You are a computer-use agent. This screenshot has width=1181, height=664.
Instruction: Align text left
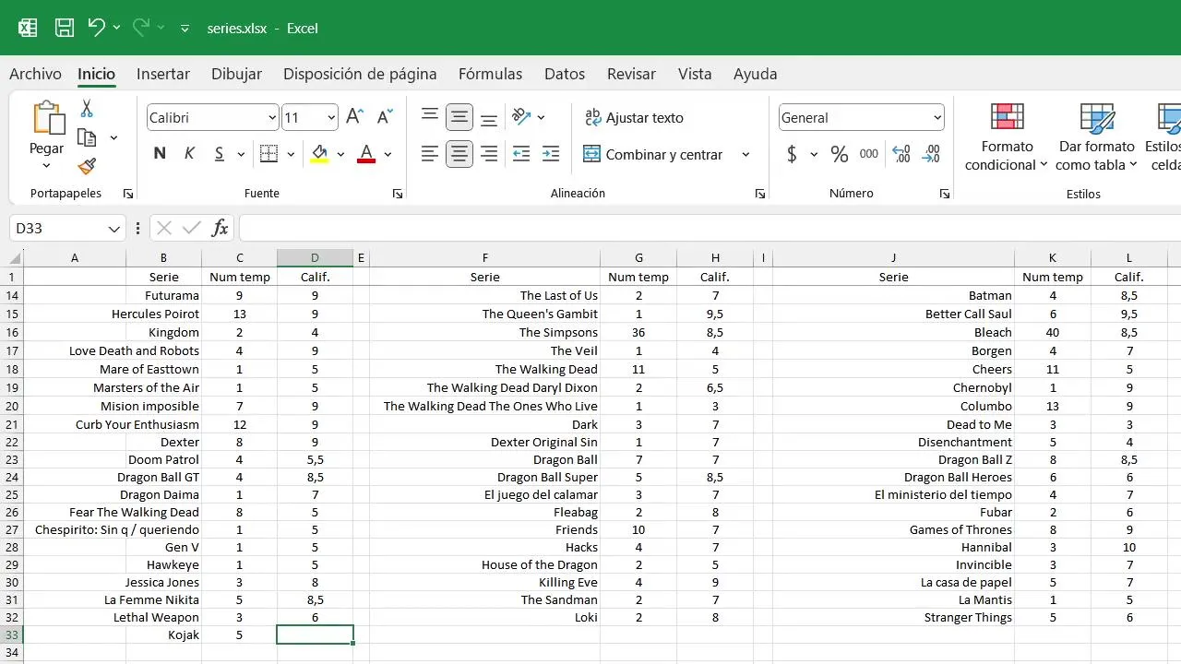tap(430, 154)
